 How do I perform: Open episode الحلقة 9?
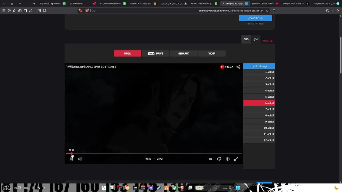tap(259, 122)
